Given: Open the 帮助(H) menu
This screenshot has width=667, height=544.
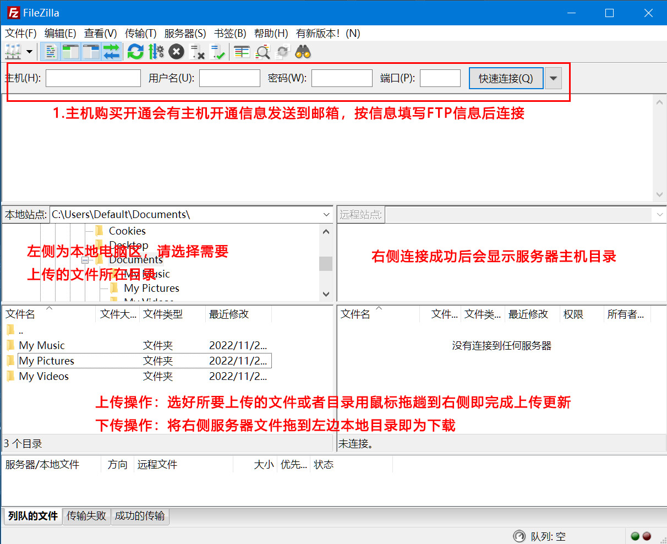Looking at the screenshot, I should click(271, 33).
